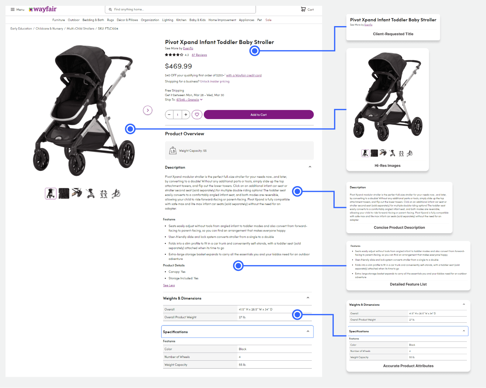Select sixth thumbnail in Hi-Res Images card

(x=410, y=153)
